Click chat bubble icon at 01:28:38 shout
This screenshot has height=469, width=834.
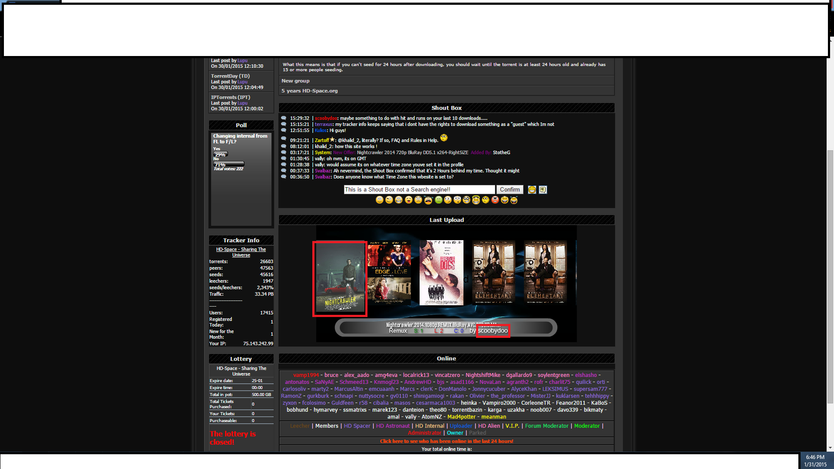[x=284, y=165]
